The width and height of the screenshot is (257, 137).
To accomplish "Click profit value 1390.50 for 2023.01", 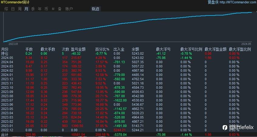I will (x=77, y=126).
